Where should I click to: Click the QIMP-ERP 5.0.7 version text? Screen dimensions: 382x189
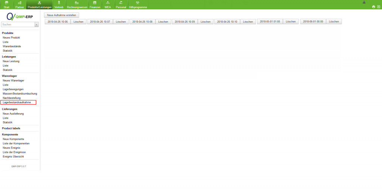pyautogui.click(x=19, y=166)
